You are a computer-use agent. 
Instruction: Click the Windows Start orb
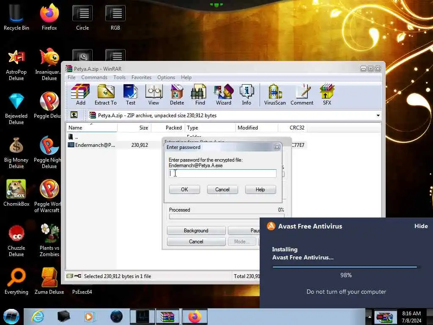[x=11, y=317]
